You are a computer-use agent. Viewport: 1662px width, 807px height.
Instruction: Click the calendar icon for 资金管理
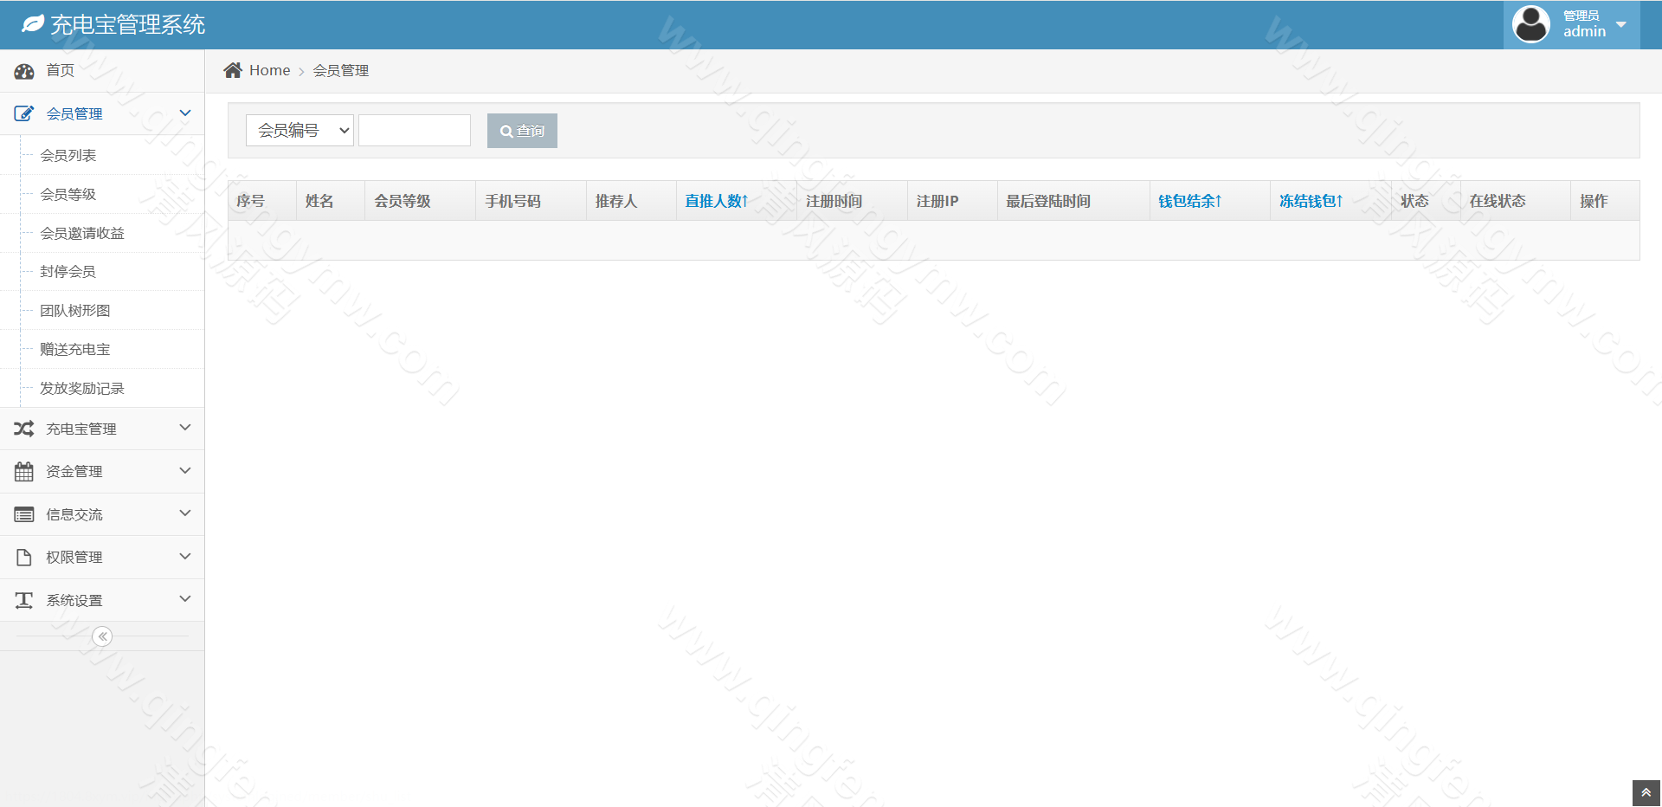[24, 472]
